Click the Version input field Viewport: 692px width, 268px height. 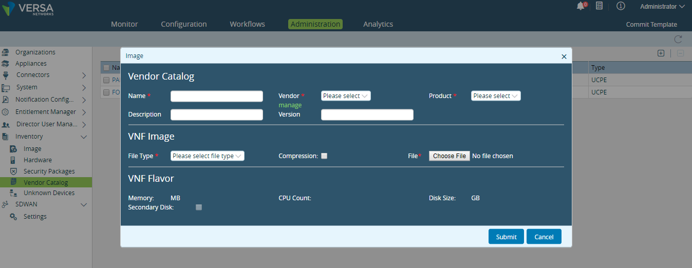pos(367,114)
